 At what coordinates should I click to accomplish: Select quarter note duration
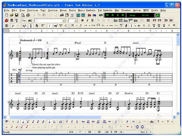coord(23,122)
